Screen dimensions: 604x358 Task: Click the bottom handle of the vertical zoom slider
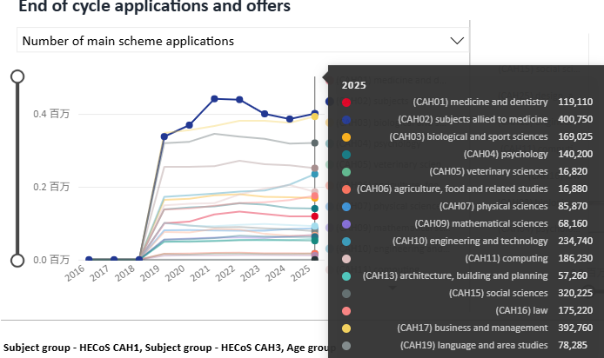pos(17,260)
